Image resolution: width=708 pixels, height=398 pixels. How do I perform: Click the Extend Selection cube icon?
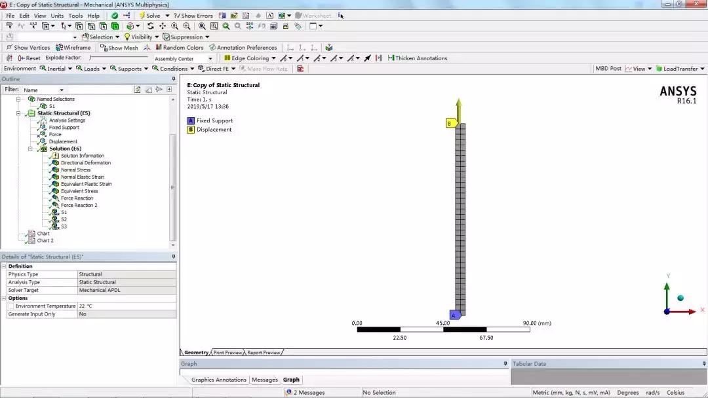tap(130, 26)
